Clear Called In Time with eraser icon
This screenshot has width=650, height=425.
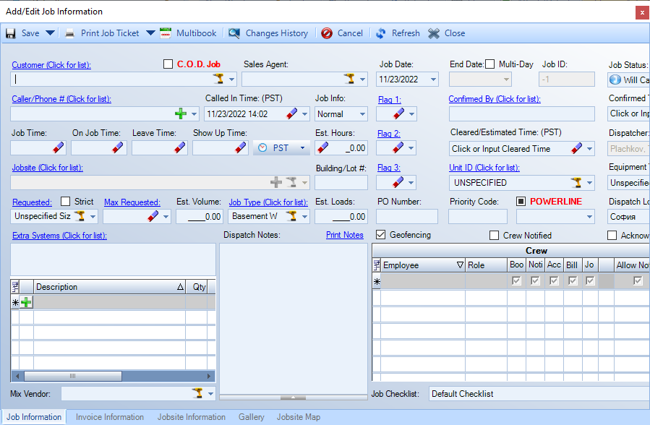292,113
